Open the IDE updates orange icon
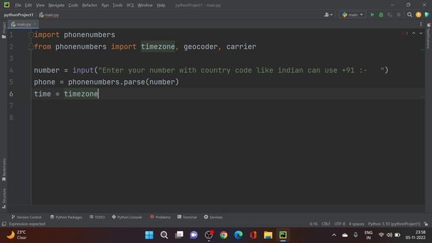This screenshot has height=243, width=432. [x=418, y=15]
